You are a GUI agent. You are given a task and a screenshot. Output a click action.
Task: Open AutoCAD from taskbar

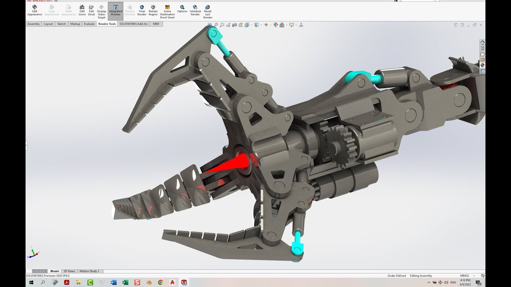172,282
